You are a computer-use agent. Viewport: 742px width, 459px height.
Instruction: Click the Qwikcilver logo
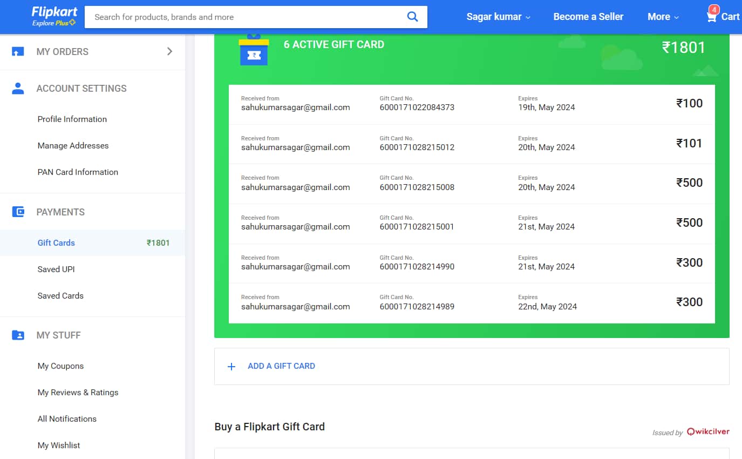coord(708,431)
